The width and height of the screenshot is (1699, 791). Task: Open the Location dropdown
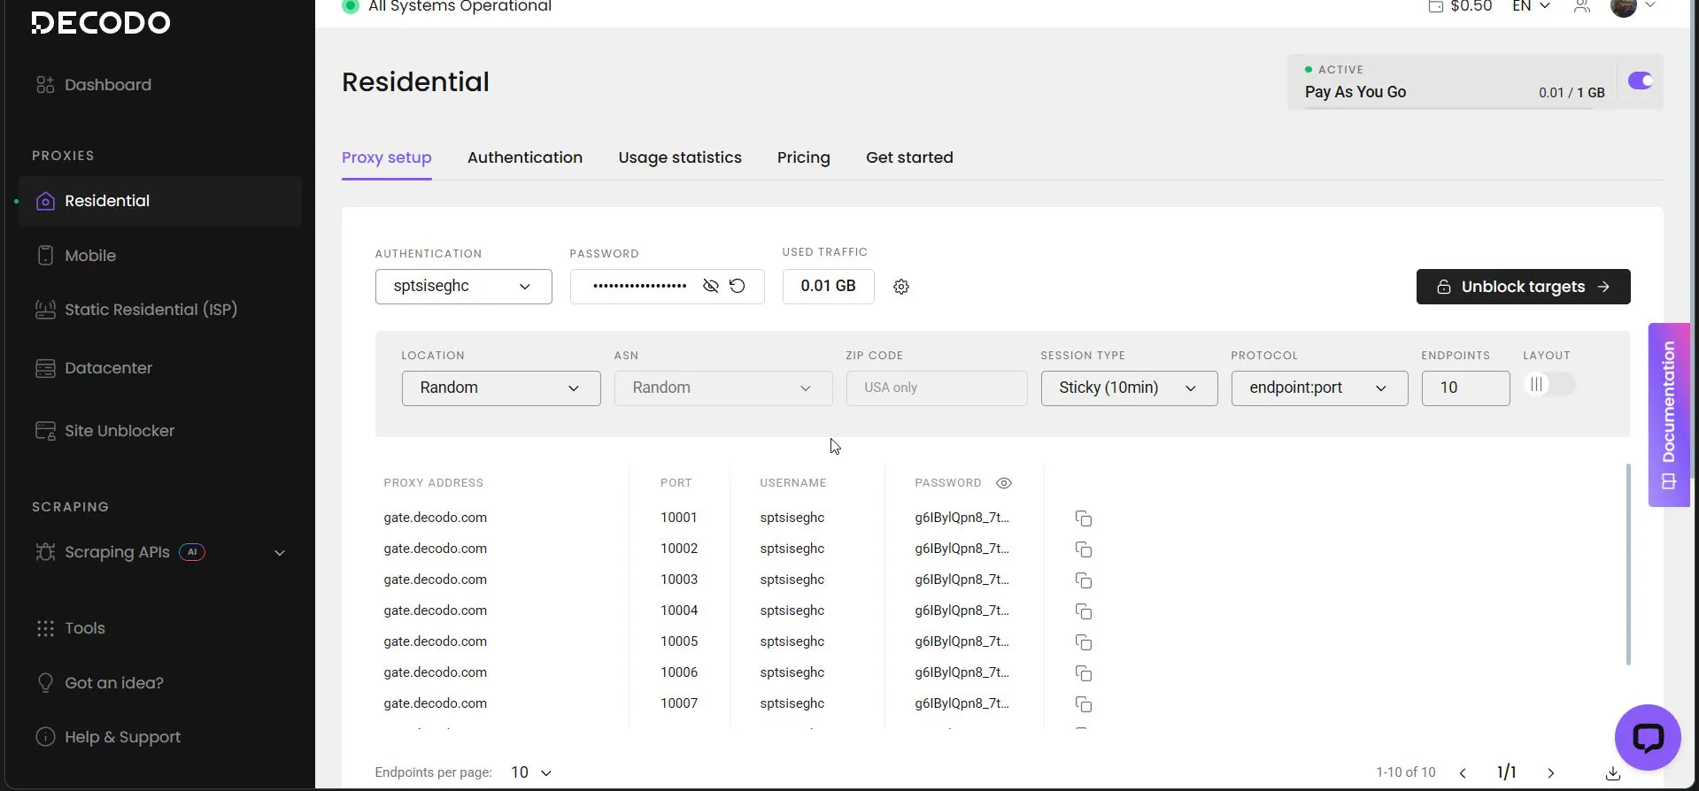pyautogui.click(x=501, y=388)
